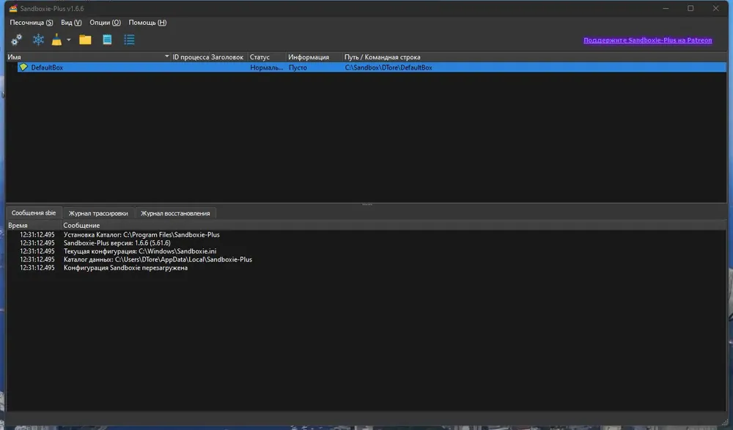
Task: Select the Sandboxie-Plus версия: 1.6.6 message
Action: click(117, 243)
